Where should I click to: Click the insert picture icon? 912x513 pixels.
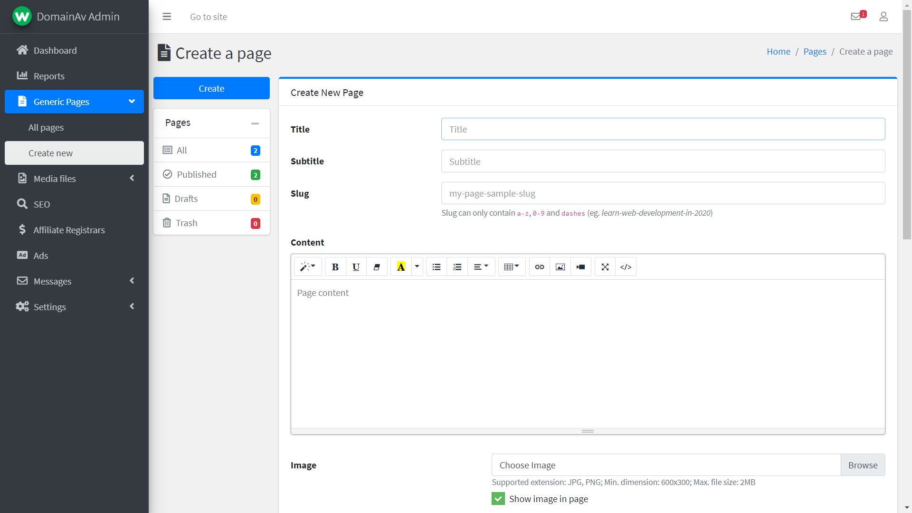tap(560, 267)
